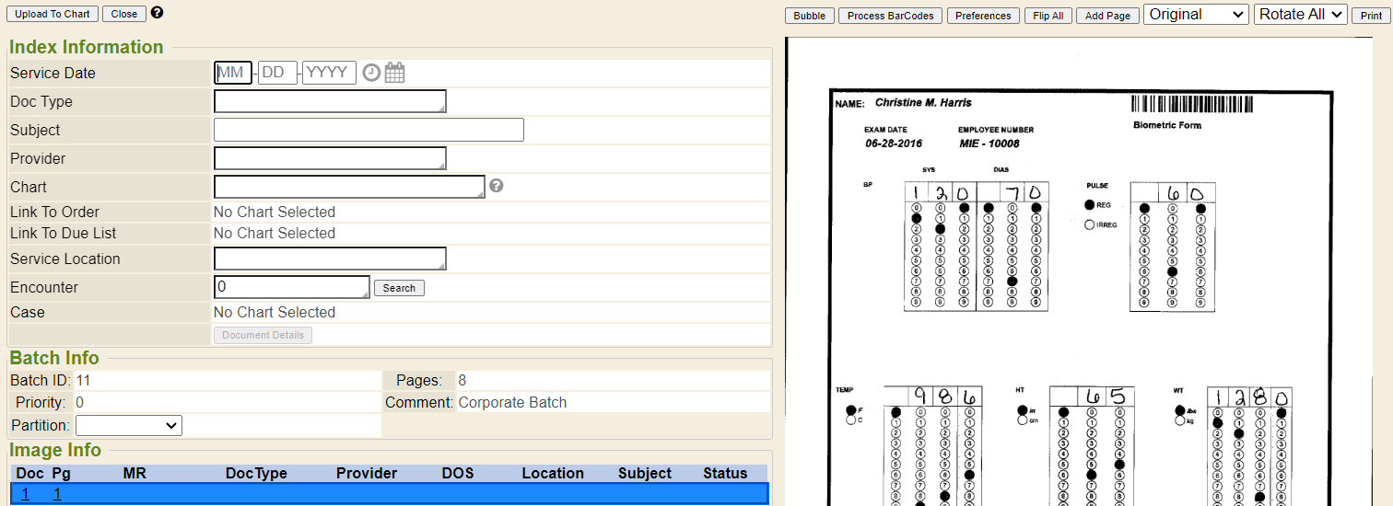This screenshot has width=1393, height=506.
Task: Open the calendar picker for Service Date
Action: click(394, 74)
